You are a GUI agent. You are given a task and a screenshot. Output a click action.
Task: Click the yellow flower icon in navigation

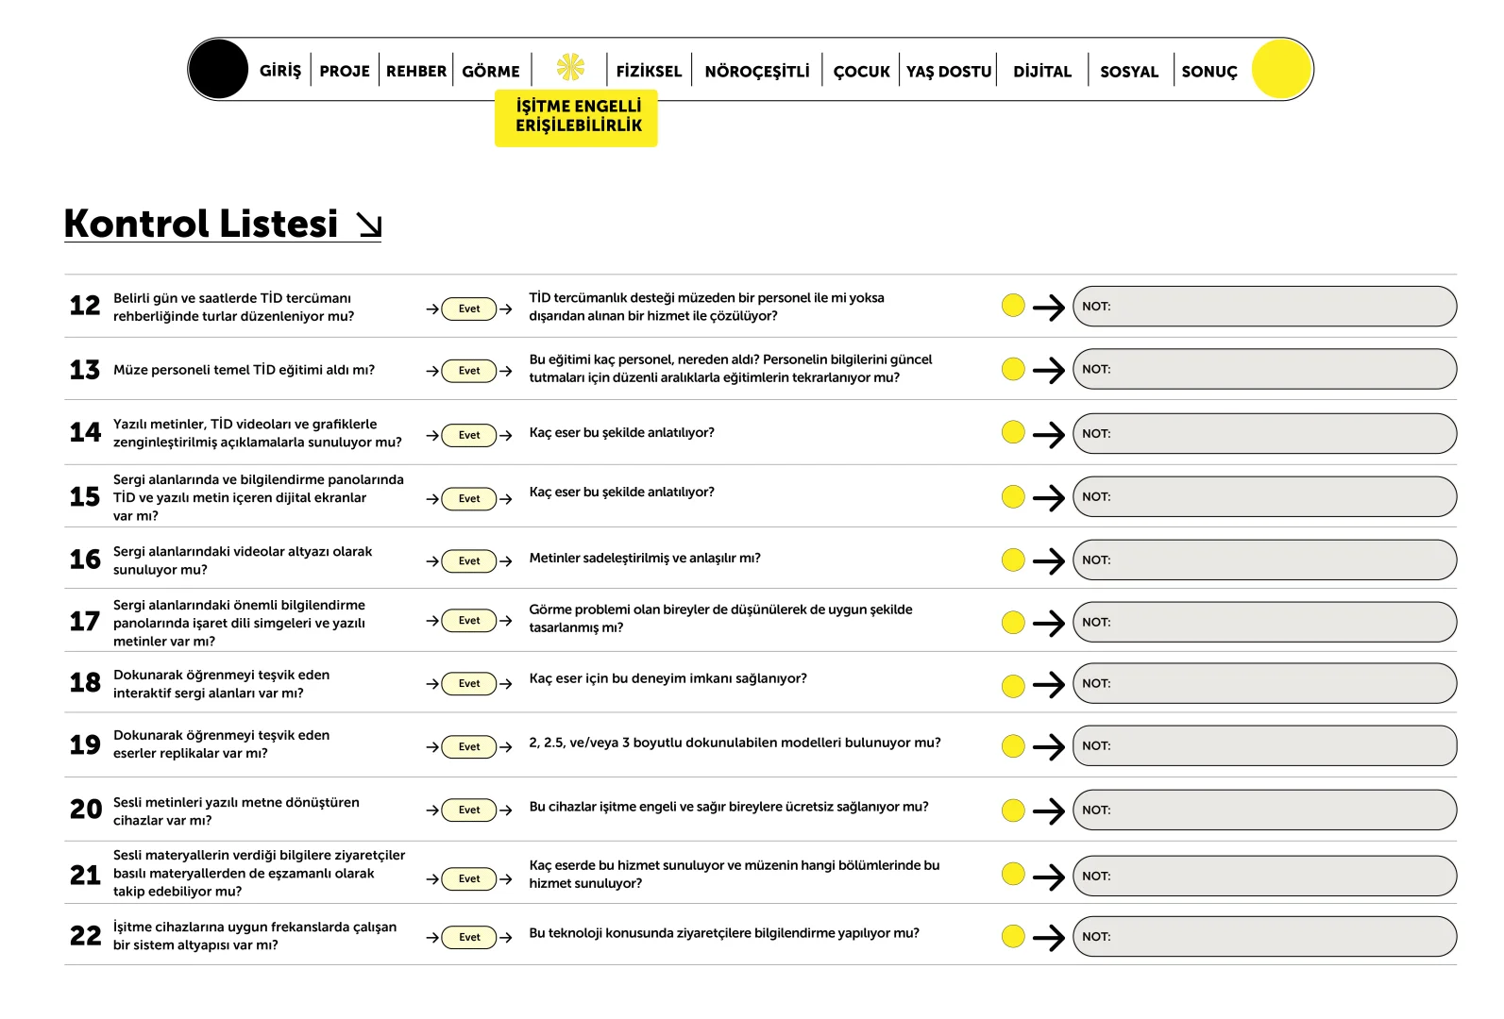[570, 68]
